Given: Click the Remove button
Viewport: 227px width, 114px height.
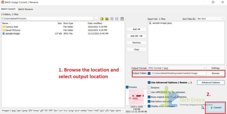Looking at the screenshot, I should [136, 43].
